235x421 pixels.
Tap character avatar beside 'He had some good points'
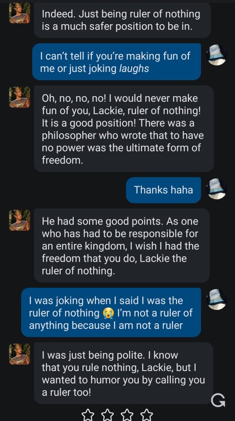click(x=19, y=220)
